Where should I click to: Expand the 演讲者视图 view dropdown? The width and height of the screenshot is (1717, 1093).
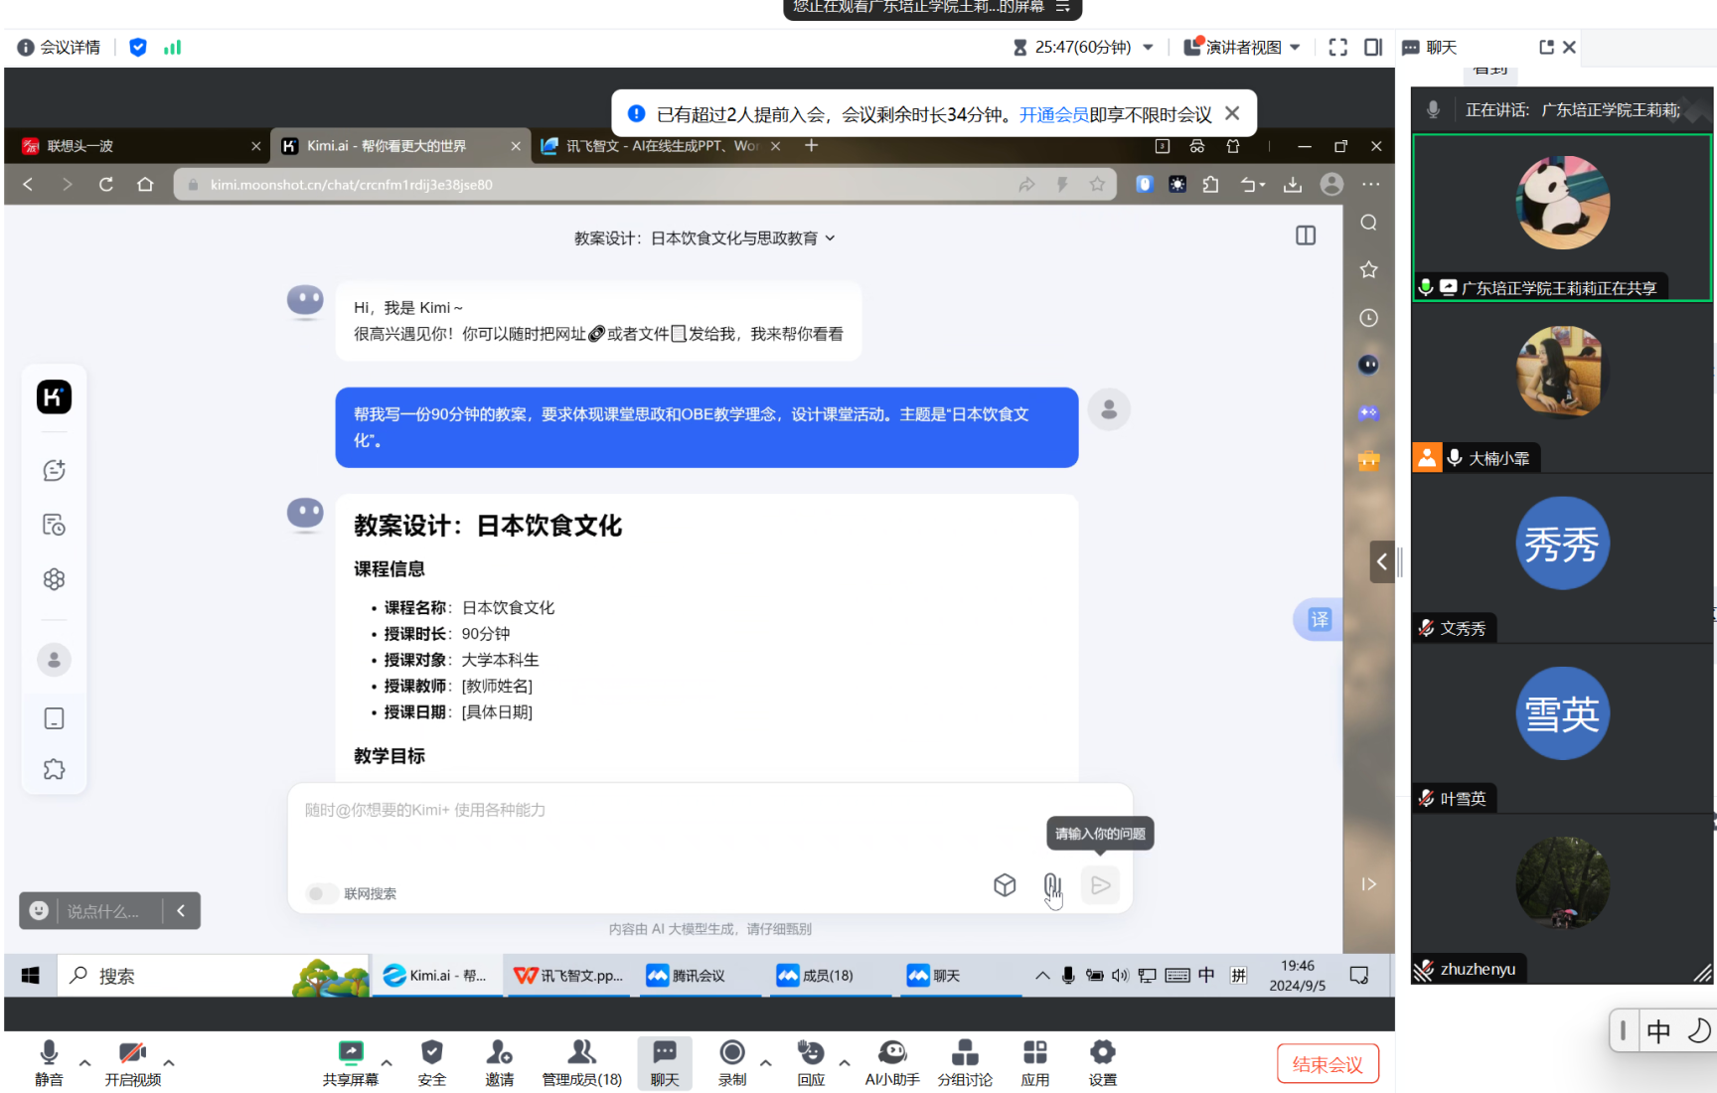click(1295, 48)
